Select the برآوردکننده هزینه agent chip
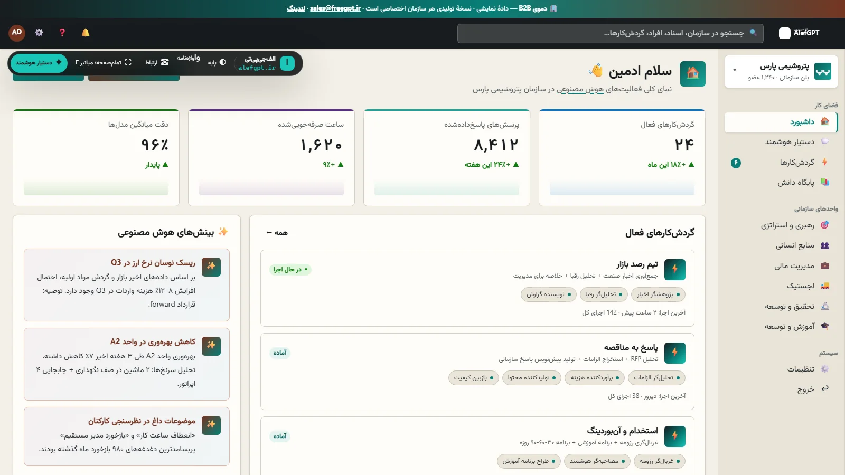This screenshot has height=475, width=845. click(595, 378)
